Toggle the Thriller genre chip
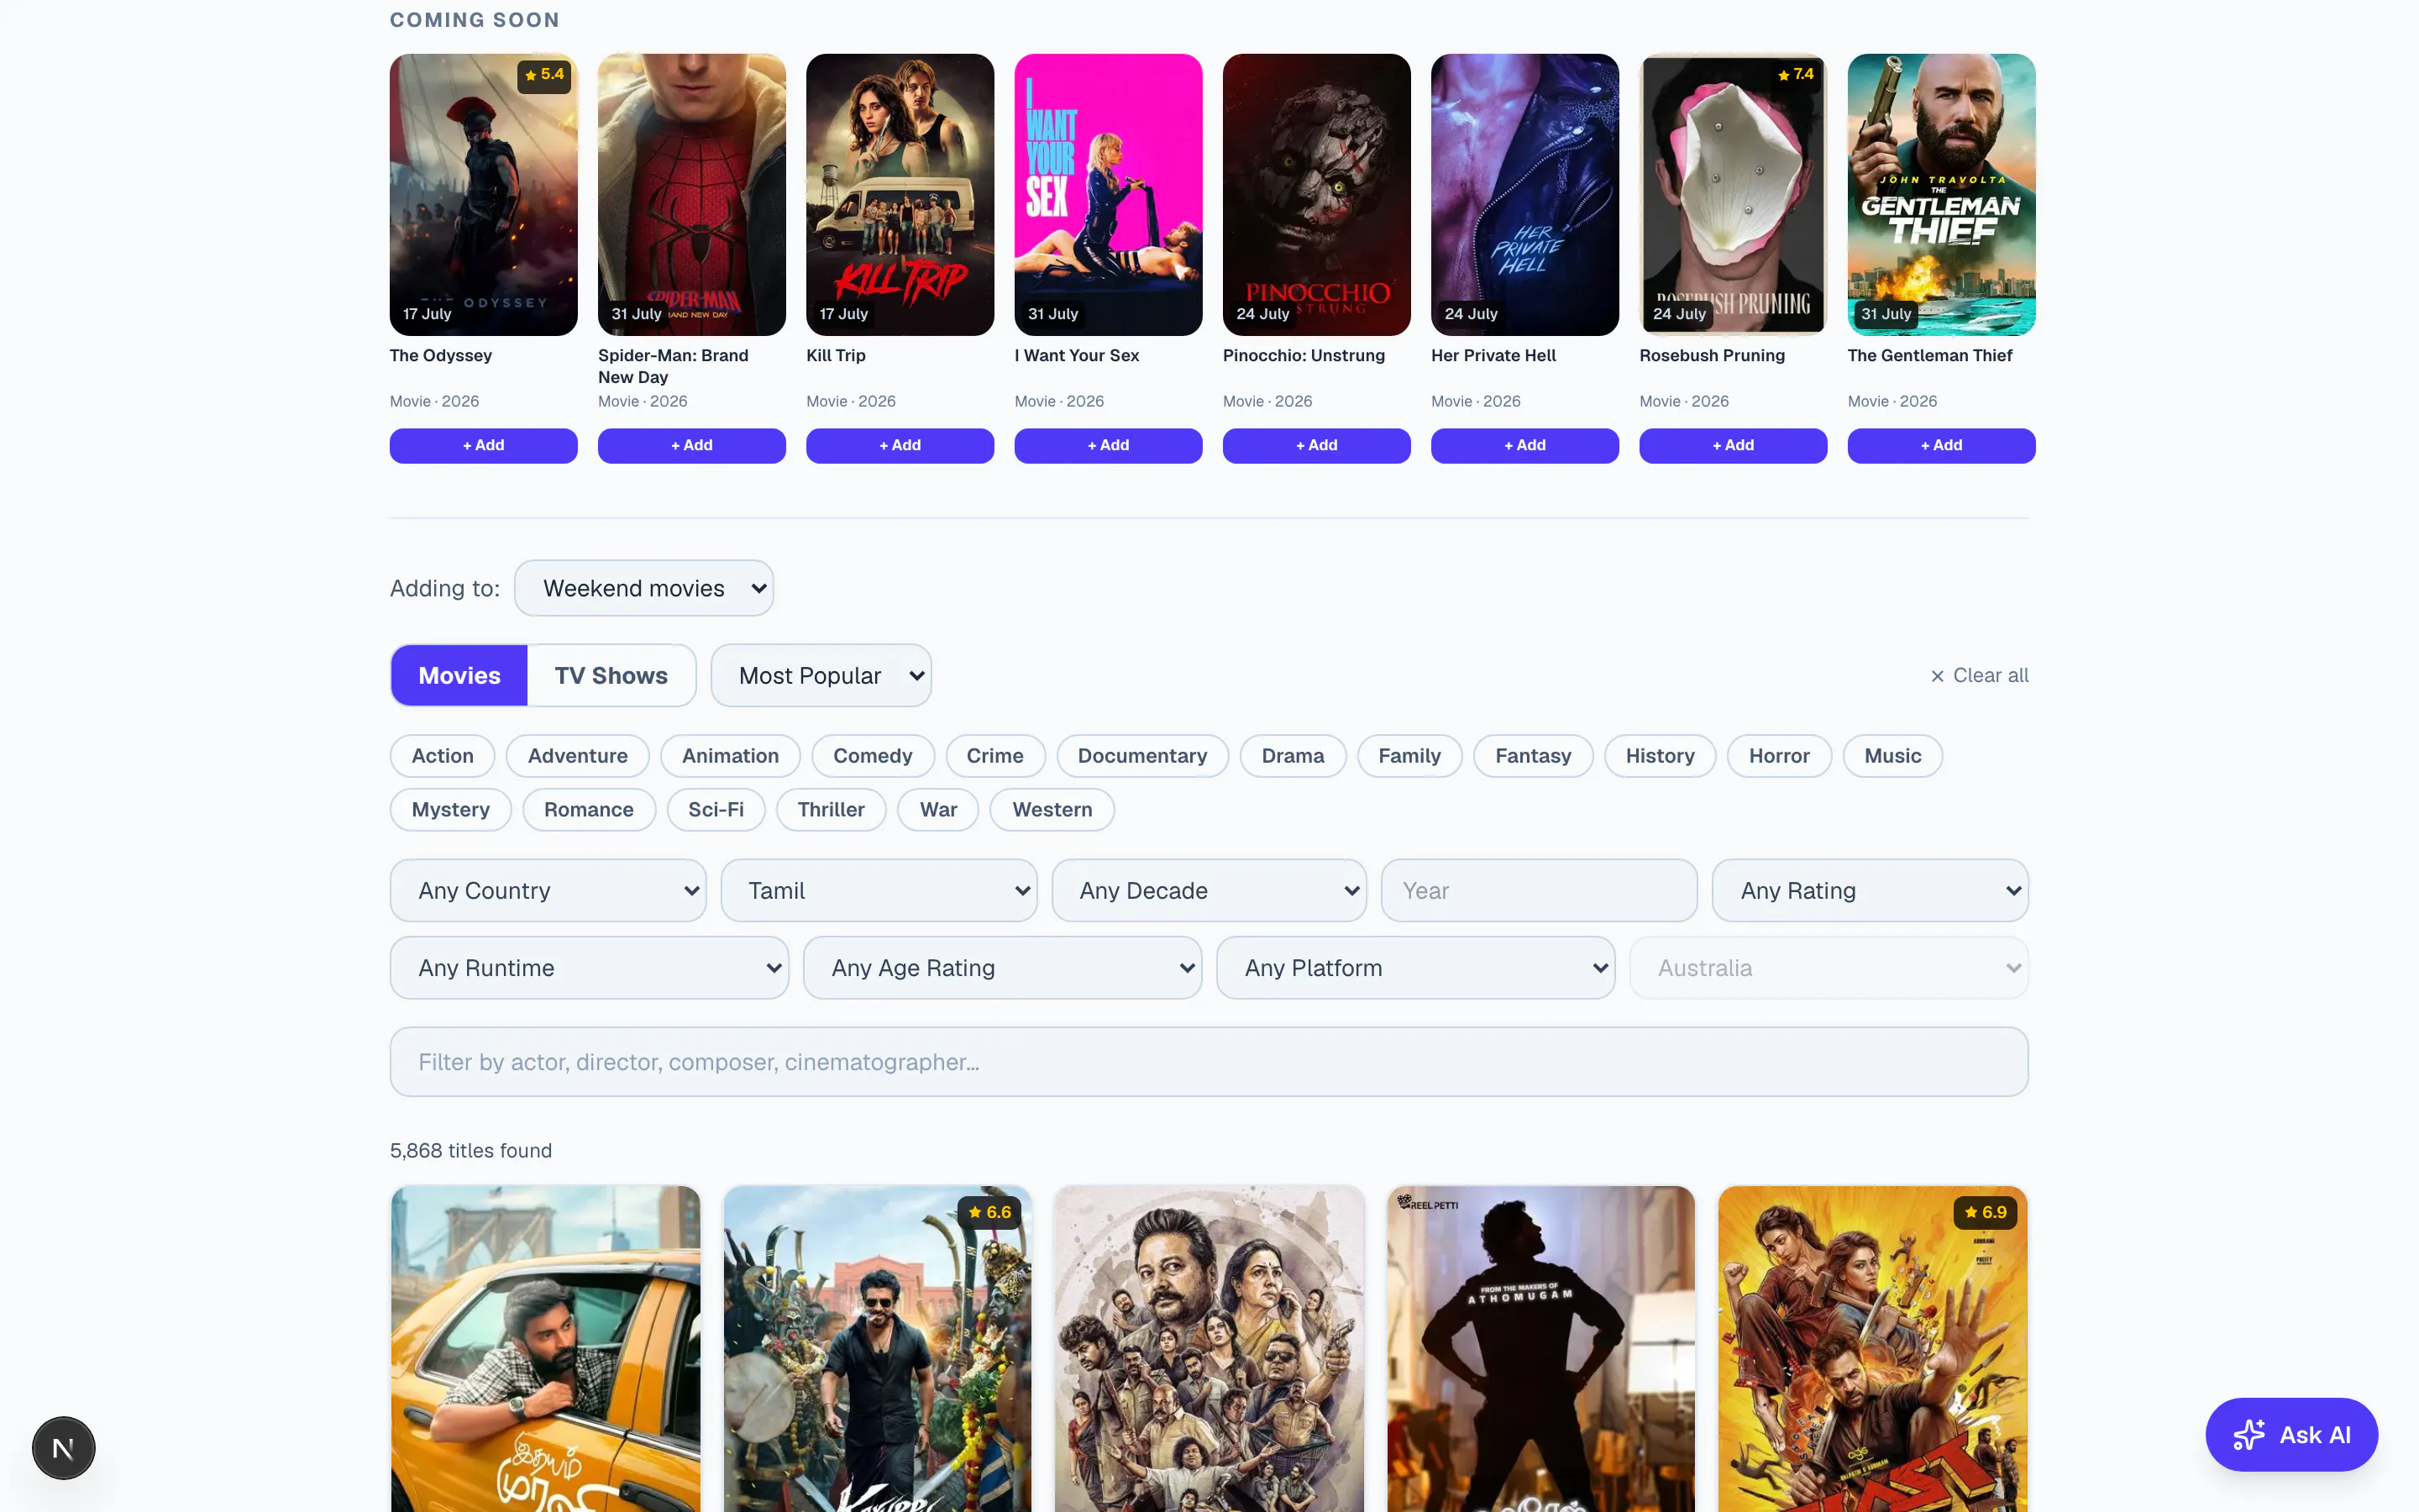The width and height of the screenshot is (2419, 1512). pyautogui.click(x=831, y=810)
